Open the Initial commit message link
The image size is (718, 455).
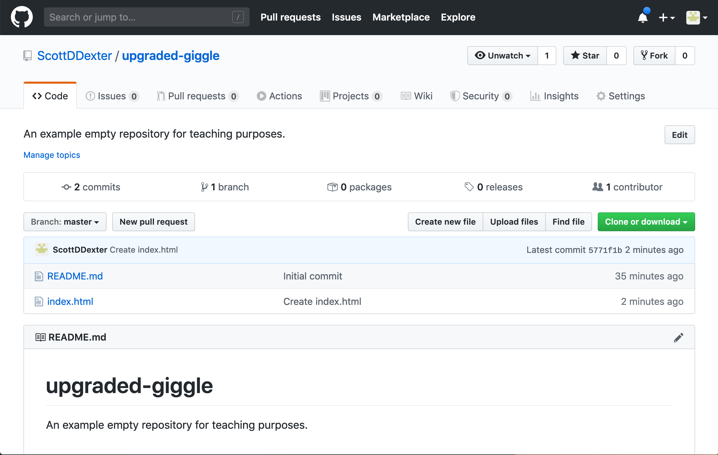tap(312, 276)
